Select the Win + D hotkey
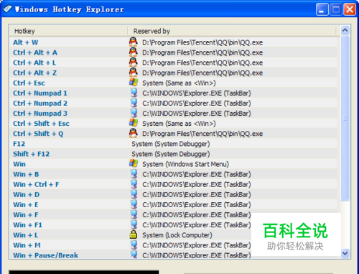This screenshot has height=274, width=359. tap(27, 194)
